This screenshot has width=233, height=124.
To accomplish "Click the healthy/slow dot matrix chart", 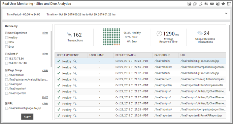I will tap(112, 37).
